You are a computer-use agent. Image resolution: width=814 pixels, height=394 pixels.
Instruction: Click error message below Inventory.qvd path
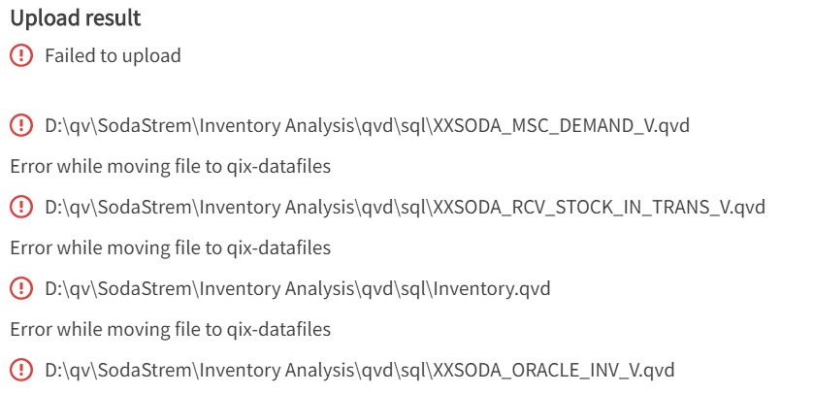click(x=171, y=329)
